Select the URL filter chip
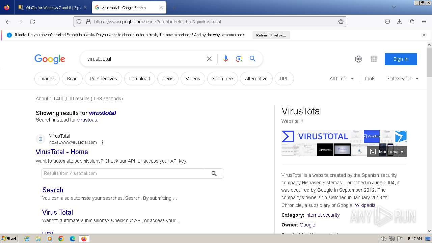Image resolution: width=432 pixels, height=243 pixels. click(x=284, y=79)
